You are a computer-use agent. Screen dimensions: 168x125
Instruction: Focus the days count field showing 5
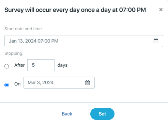coord(41,65)
